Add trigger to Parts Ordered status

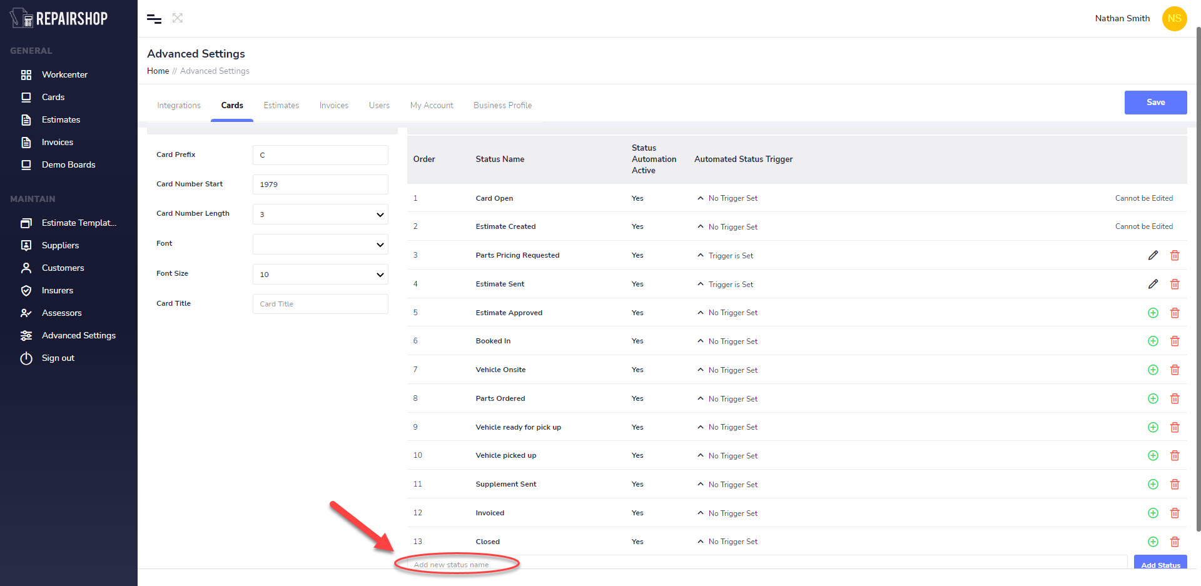coord(1153,398)
